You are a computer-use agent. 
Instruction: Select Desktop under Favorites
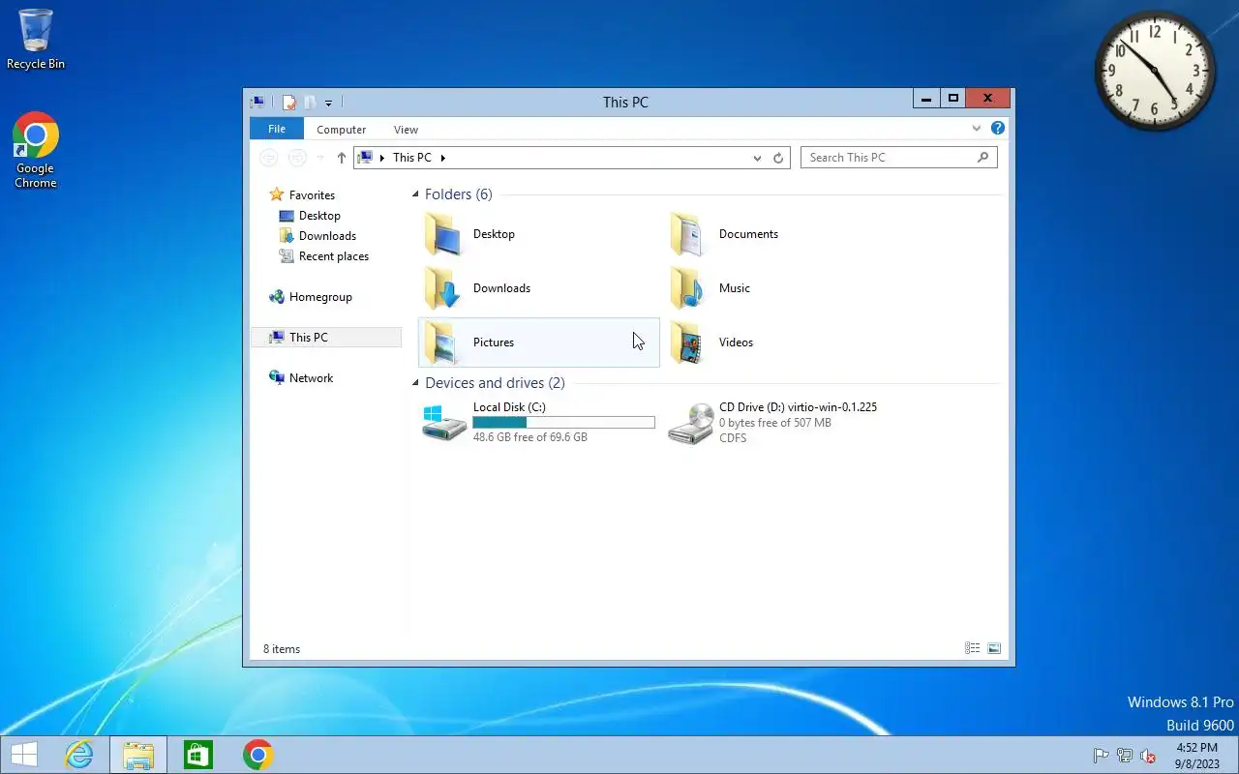(319, 216)
